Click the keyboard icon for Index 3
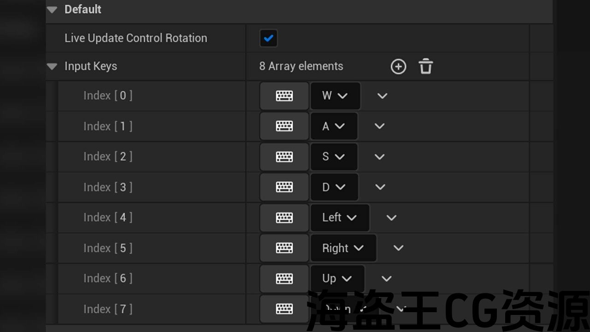590x332 pixels. (284, 187)
